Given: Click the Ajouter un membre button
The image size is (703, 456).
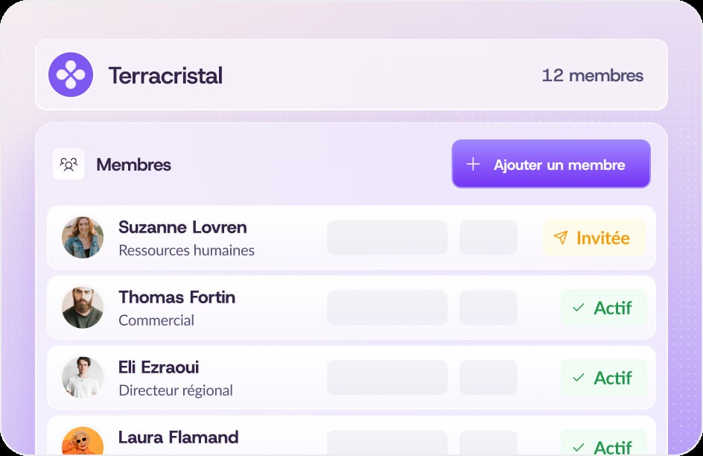Looking at the screenshot, I should click(551, 164).
